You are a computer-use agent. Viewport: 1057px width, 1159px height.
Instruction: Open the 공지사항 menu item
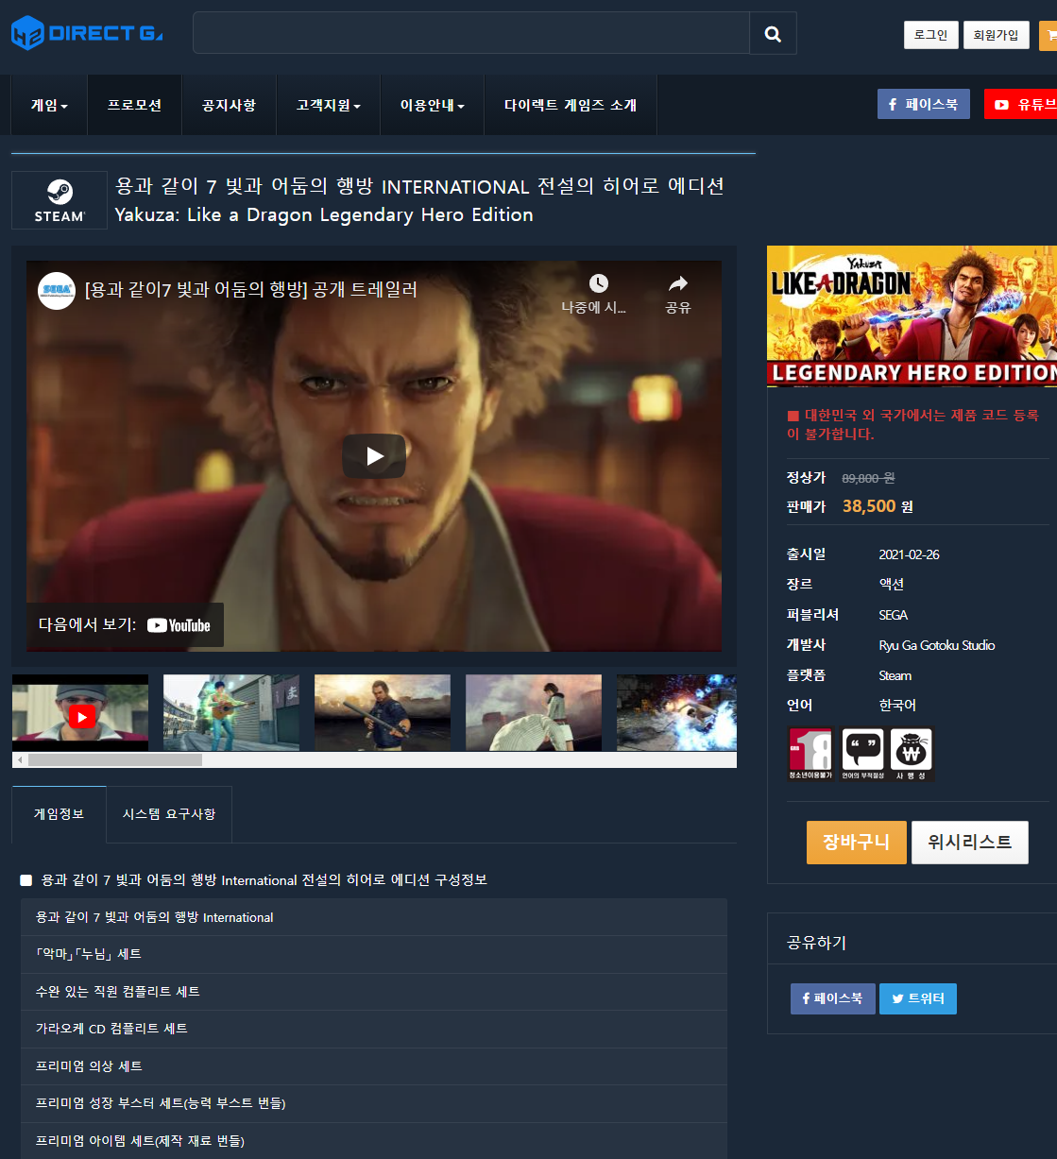tap(229, 105)
